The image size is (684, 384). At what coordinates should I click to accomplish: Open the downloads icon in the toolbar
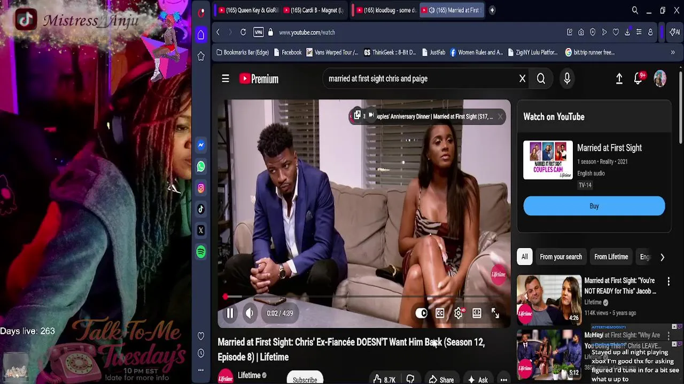click(627, 33)
